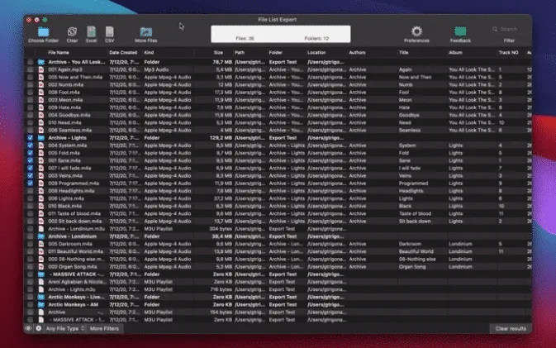Click the round settings icon in bottom bar
The height and width of the screenshot is (348, 556).
click(39, 328)
